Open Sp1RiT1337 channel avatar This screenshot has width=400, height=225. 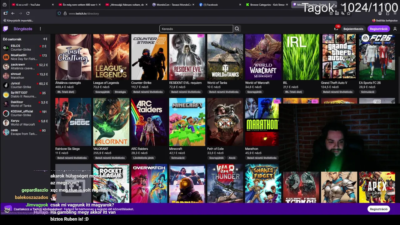[6, 95]
